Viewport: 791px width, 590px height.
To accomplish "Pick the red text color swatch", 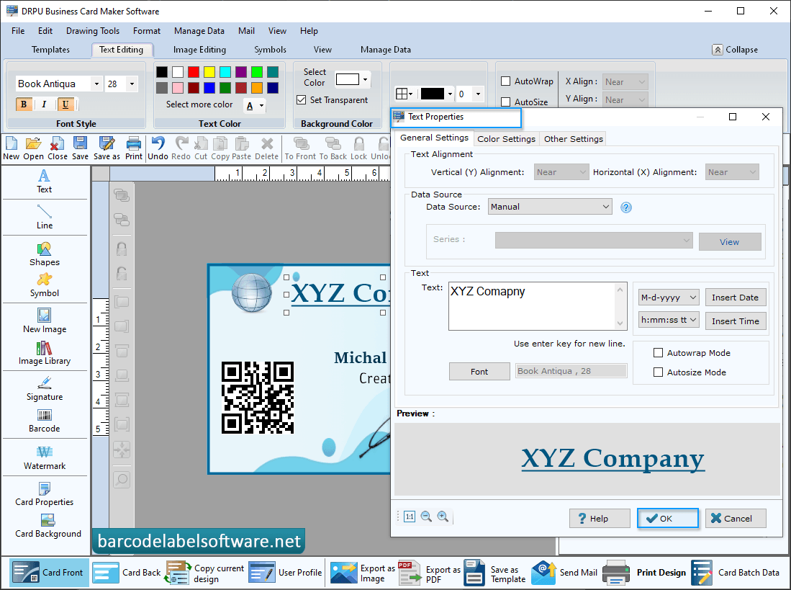I will [x=194, y=71].
